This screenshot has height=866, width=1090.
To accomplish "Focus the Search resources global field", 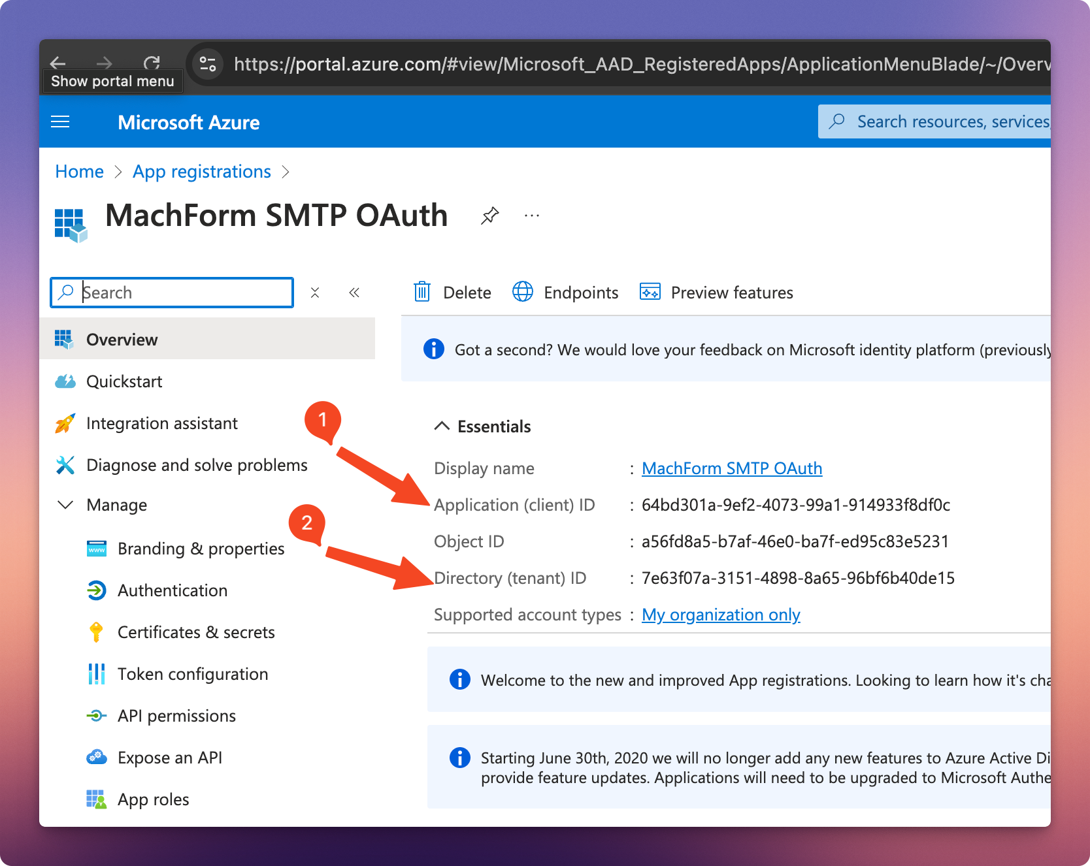I will click(934, 121).
